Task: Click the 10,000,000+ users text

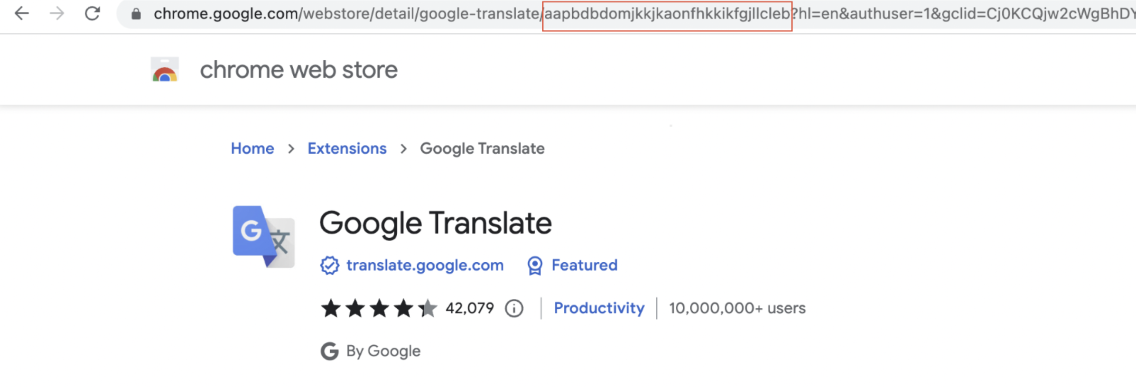Action: (737, 308)
